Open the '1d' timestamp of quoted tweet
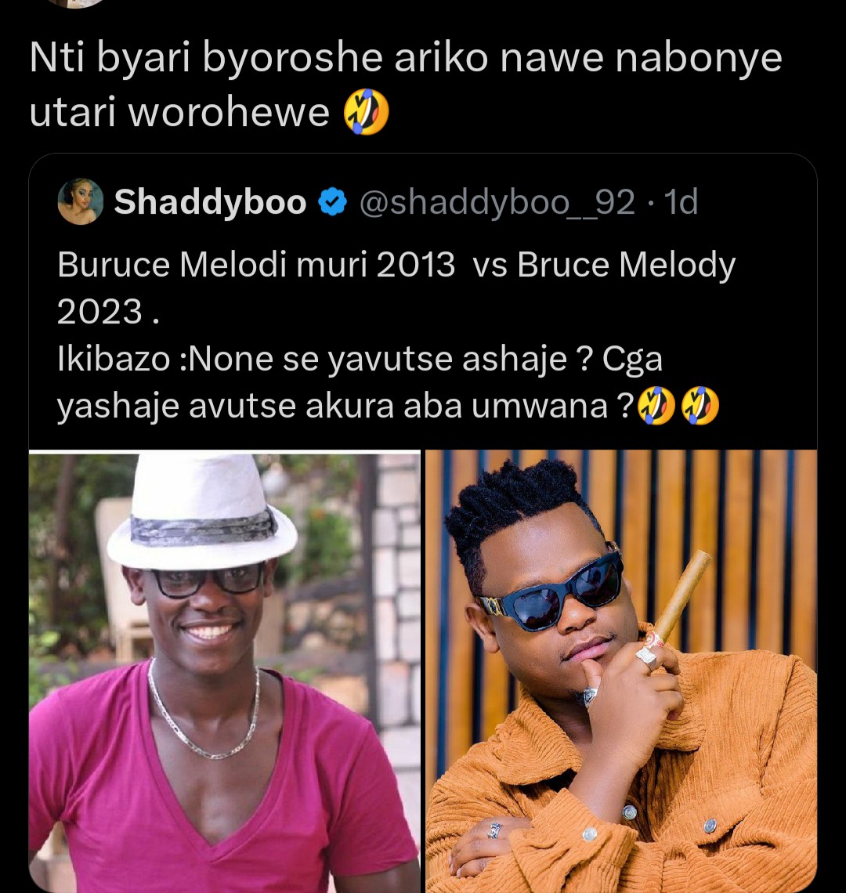Viewport: 846px width, 893px height. coord(681,201)
